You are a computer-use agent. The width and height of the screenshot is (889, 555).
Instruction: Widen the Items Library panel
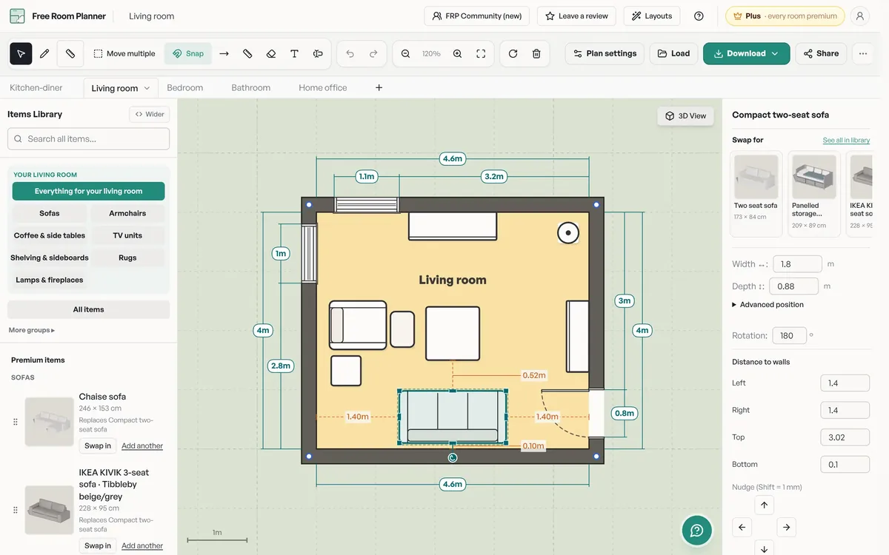click(150, 114)
